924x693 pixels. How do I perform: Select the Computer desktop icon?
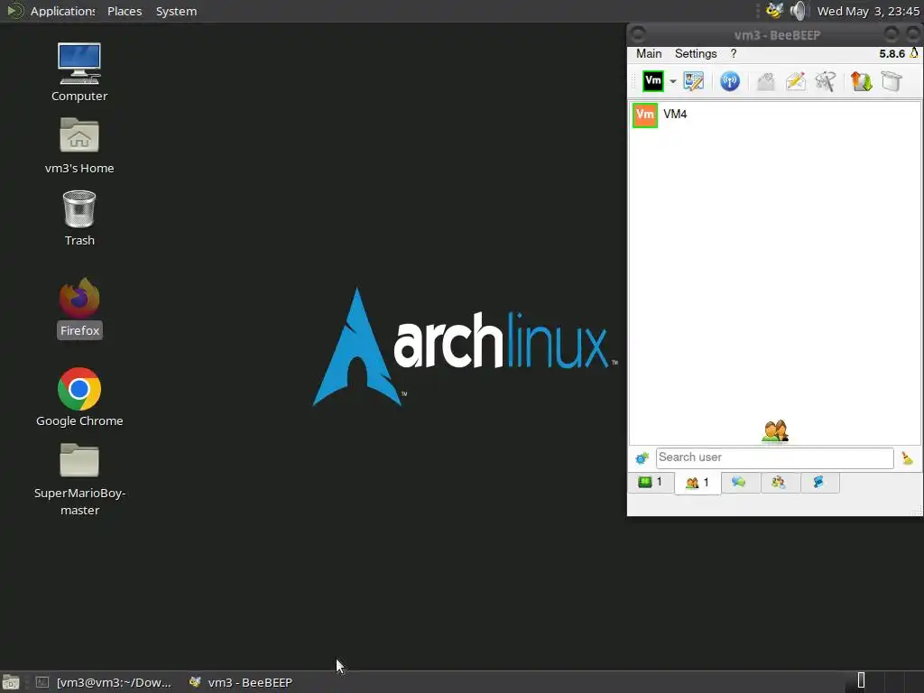[79, 72]
